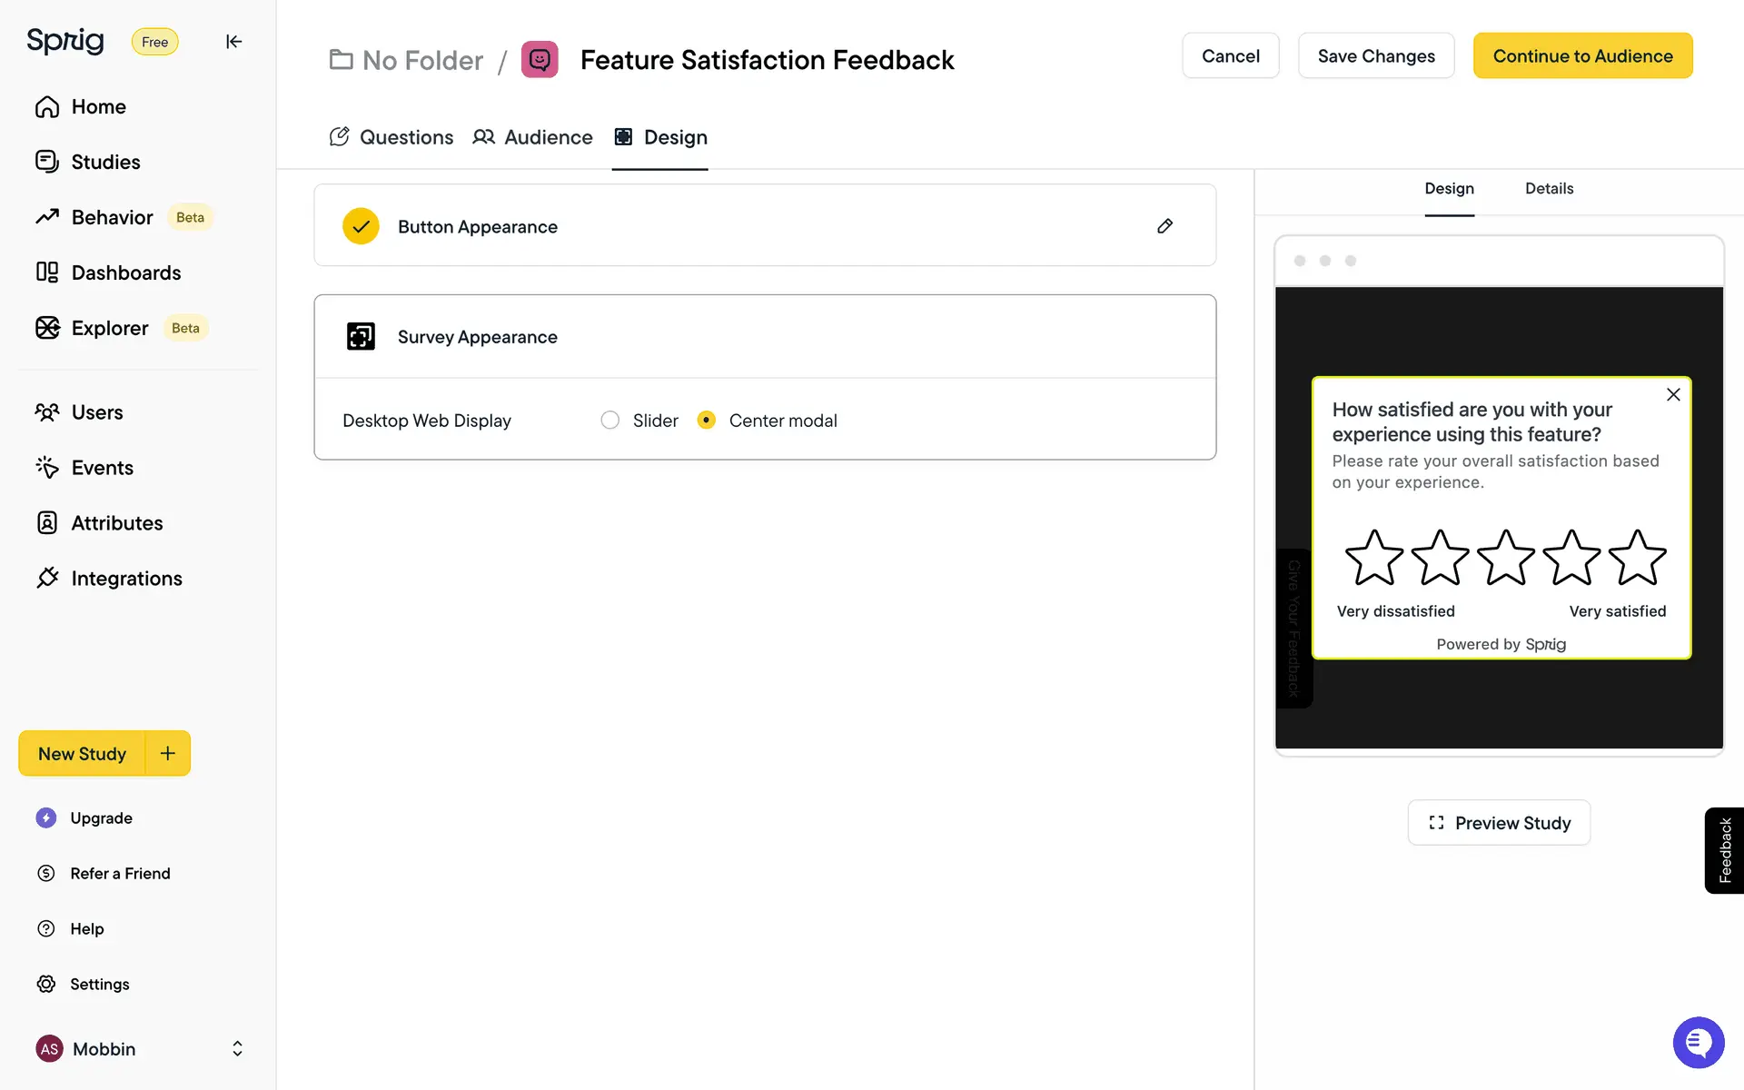Expand the Mobbin account switcher
This screenshot has width=1744, height=1090.
237,1049
